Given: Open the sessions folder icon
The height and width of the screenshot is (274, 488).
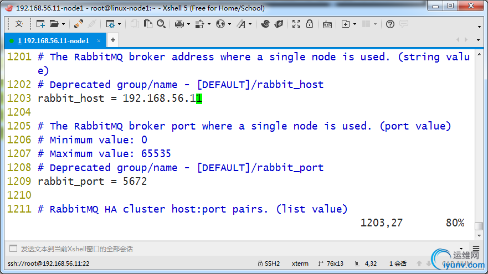Looking at the screenshot, I should point(54,24).
